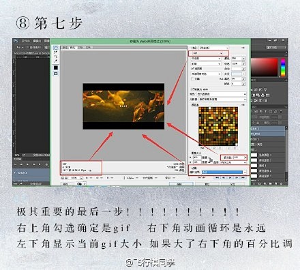This screenshot has height=270, width=300.
Task: Open the File menu in Photoshop
Action: point(26,41)
